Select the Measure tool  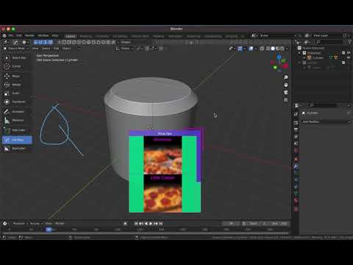[x=15, y=120]
